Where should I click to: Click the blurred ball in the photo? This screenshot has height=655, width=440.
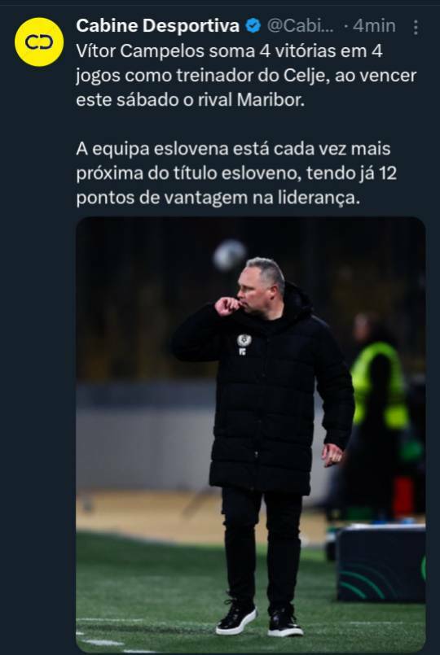229,255
